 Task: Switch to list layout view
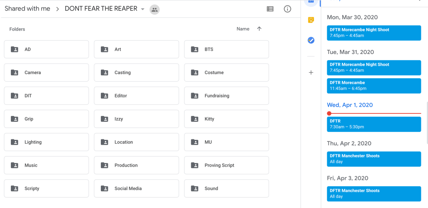pyautogui.click(x=270, y=9)
